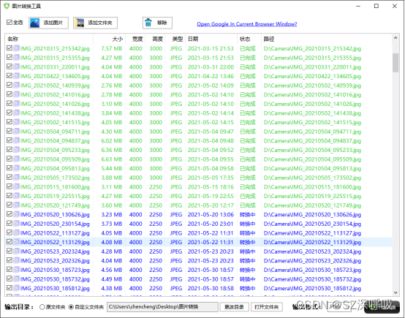The height and width of the screenshot is (318, 405).
Task: Click the date cell 2021-05-19 22:55
Action: point(211,196)
